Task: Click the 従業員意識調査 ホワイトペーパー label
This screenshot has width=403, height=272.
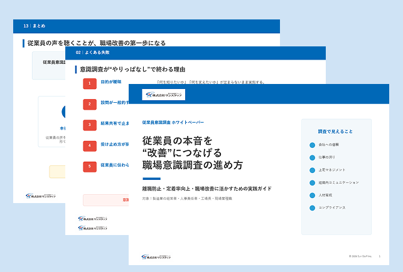Action: coord(173,122)
